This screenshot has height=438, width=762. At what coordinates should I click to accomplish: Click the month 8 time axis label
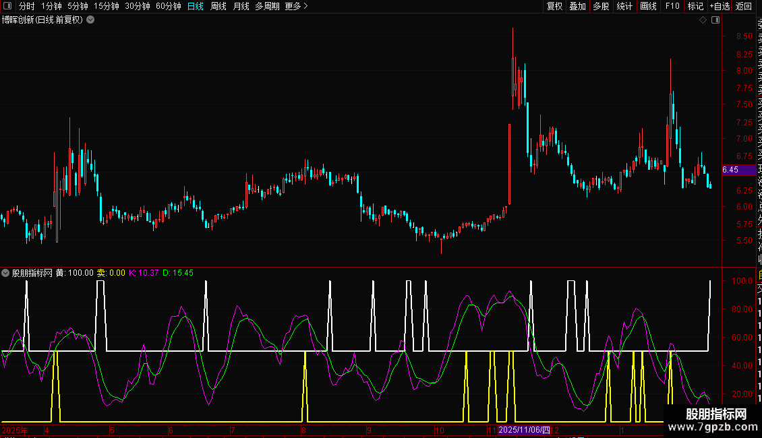(303, 430)
